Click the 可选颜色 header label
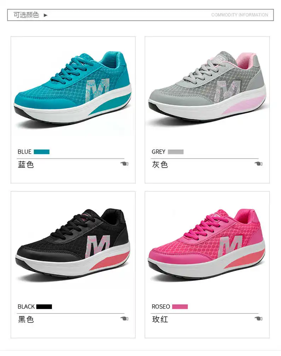Viewport: 281px width, 356px height. click(x=26, y=15)
